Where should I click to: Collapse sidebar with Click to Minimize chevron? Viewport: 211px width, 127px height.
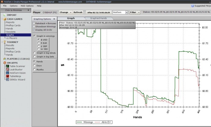(x=28, y=10)
